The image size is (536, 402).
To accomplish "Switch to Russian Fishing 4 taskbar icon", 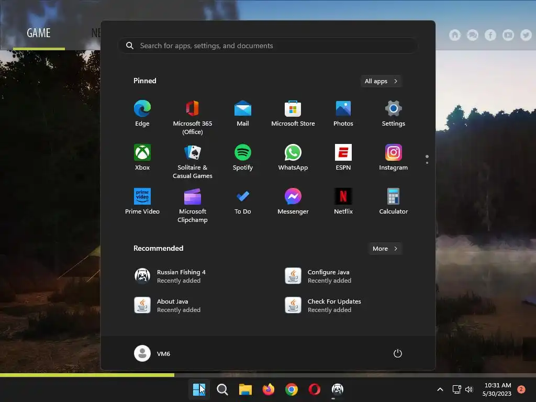I will 338,389.
